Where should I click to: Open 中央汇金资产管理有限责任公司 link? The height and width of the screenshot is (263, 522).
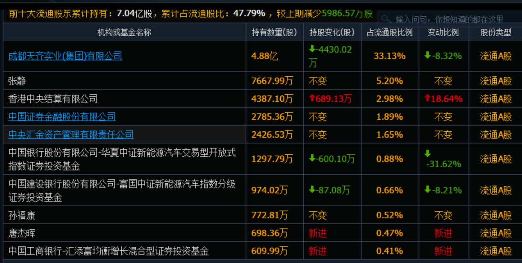click(x=71, y=135)
